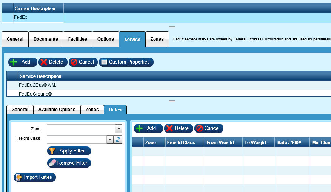The width and height of the screenshot is (331, 192).
Task: Click the refresh icon beside Freight Class
Action: (119, 140)
